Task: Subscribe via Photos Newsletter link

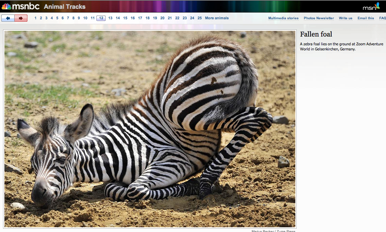Action: [319, 18]
